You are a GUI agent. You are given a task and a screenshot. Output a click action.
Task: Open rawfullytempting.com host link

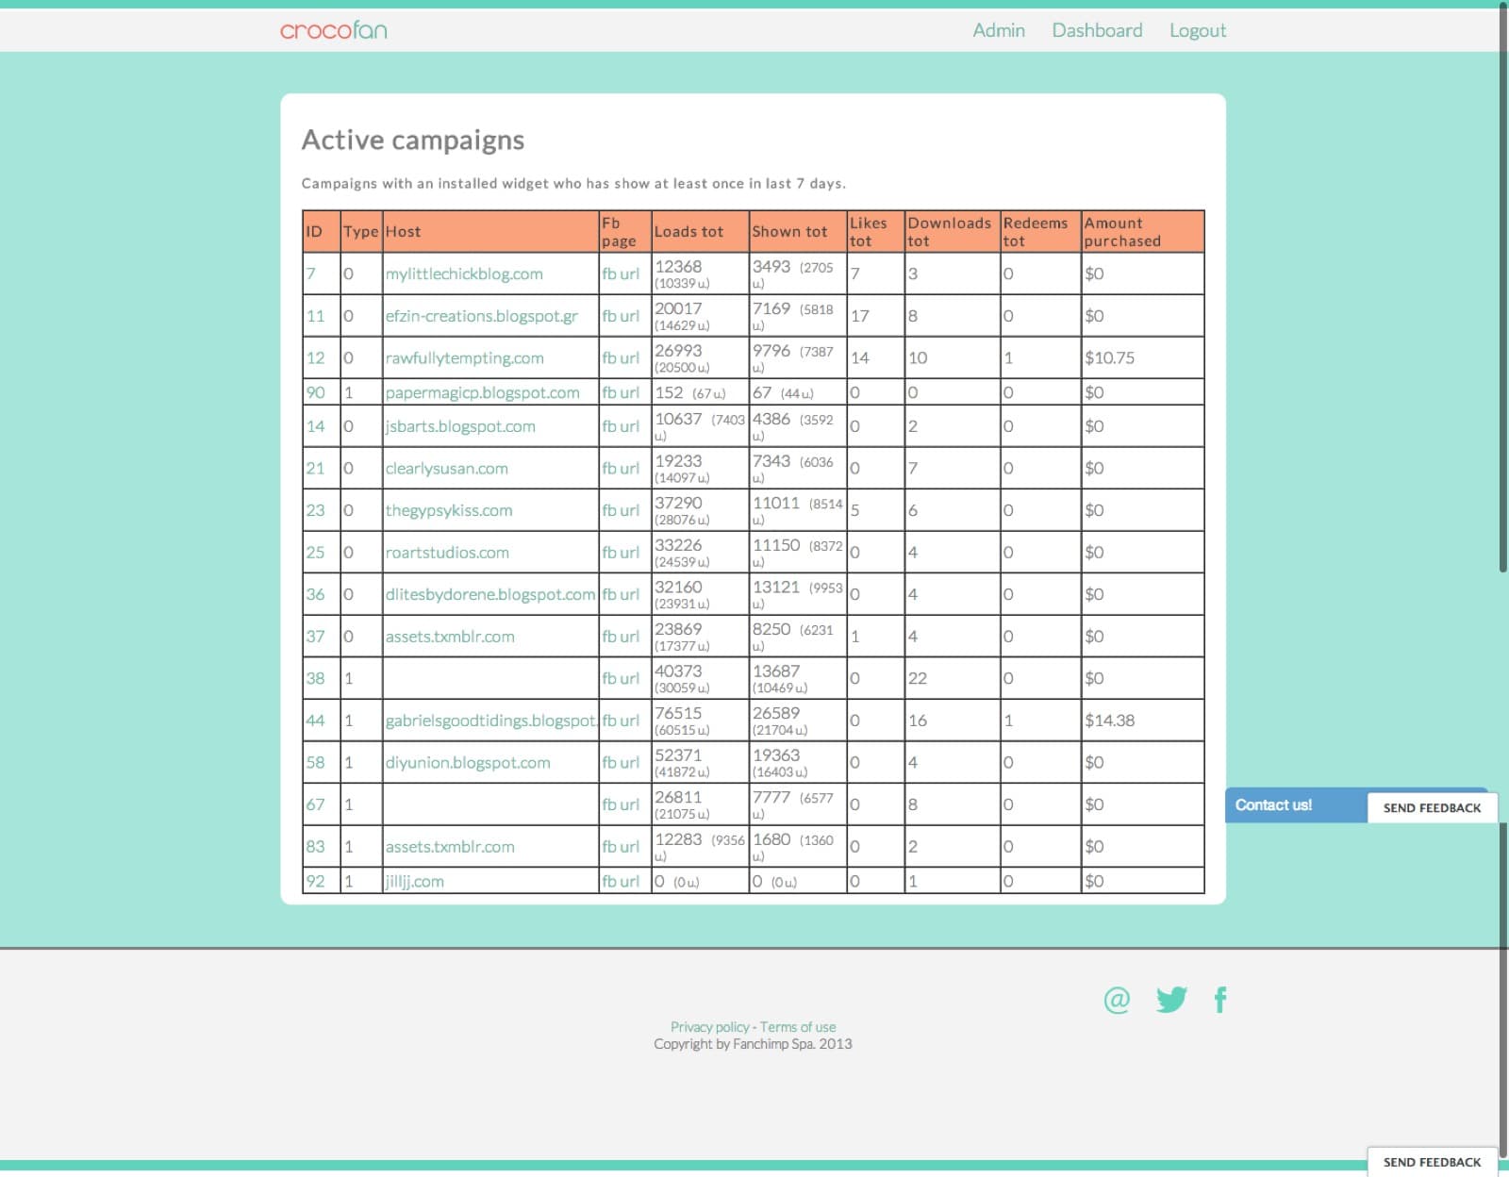(464, 358)
